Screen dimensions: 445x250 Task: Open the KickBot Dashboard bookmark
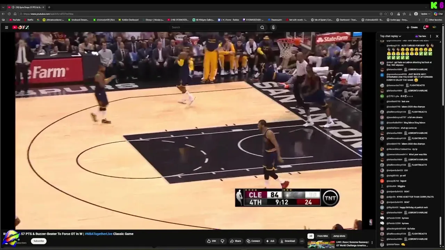(128, 20)
